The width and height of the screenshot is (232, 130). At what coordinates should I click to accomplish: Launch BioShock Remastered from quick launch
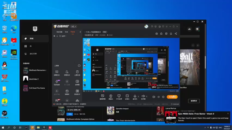35,70
